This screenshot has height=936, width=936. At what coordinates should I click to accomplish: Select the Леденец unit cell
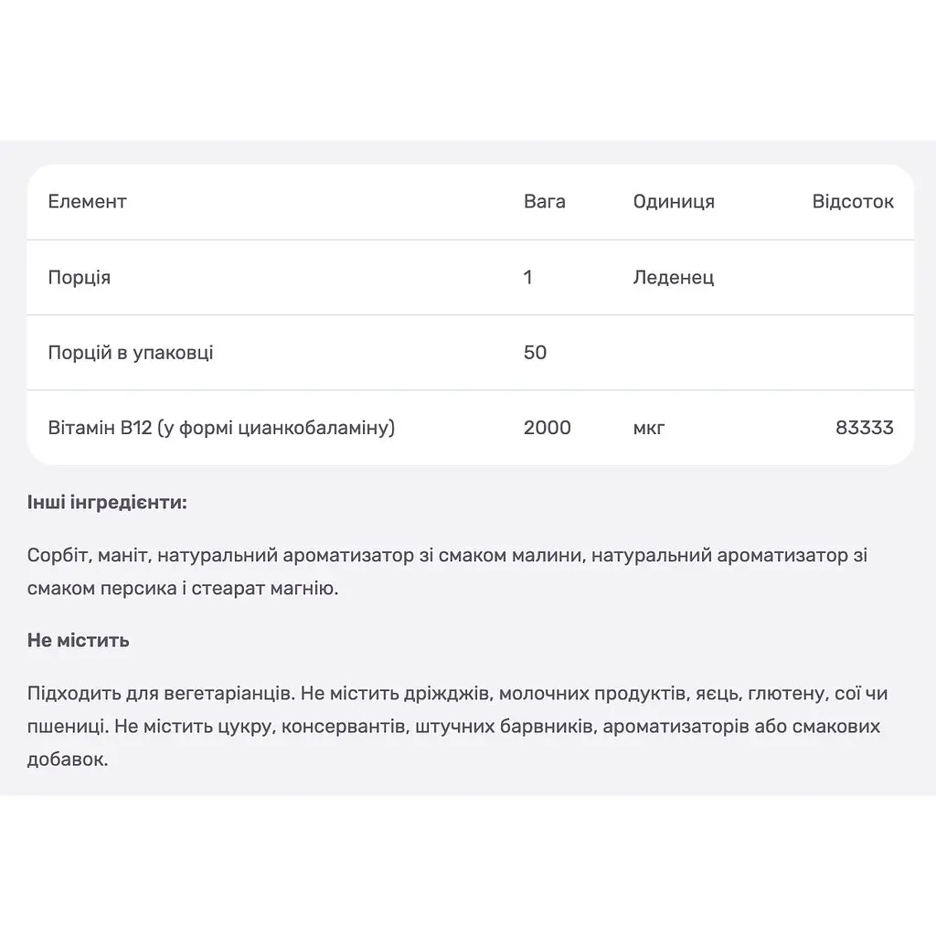point(674,277)
